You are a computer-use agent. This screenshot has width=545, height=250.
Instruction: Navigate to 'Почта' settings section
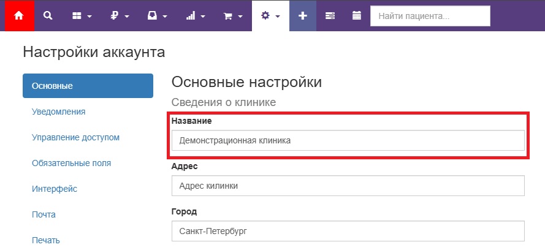pyautogui.click(x=44, y=214)
